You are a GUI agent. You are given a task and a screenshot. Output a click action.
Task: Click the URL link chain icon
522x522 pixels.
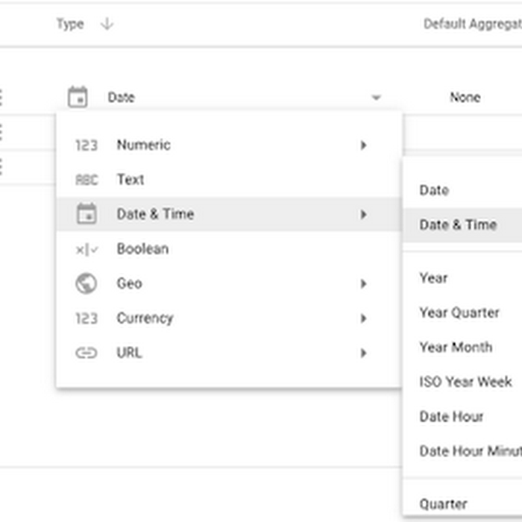pos(87,353)
